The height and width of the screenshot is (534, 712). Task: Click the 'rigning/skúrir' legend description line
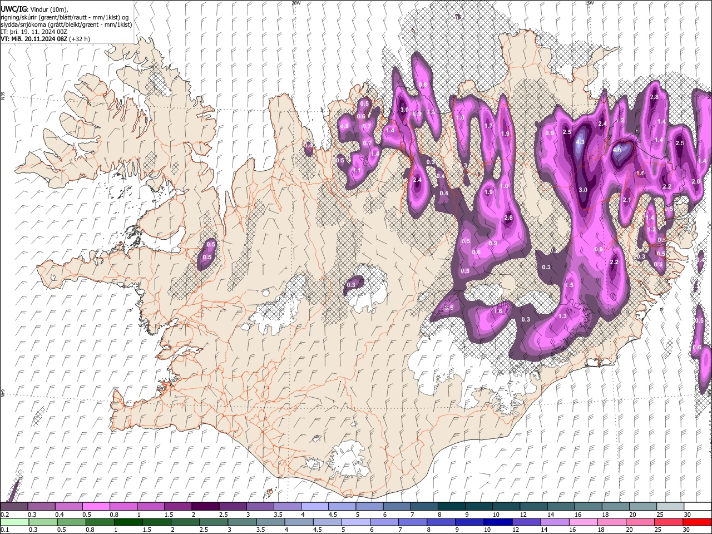[x=65, y=17]
